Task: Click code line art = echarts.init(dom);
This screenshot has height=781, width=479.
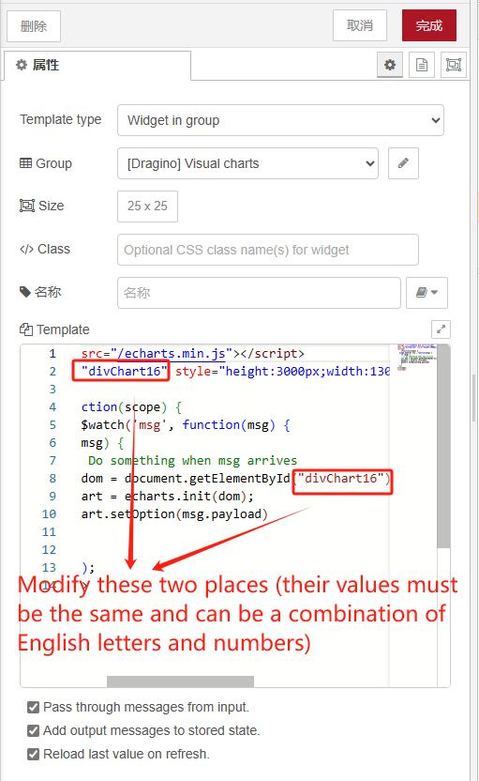Action: coord(168,496)
